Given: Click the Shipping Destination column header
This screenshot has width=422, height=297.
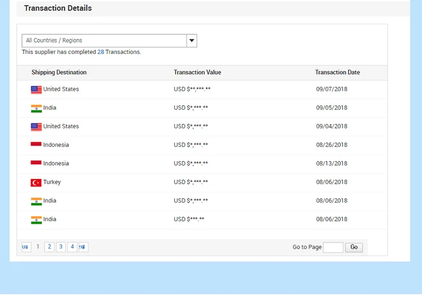Looking at the screenshot, I should (x=59, y=73).
